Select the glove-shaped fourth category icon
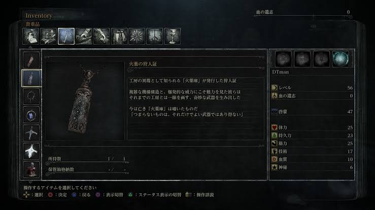375x210 pixels. [84, 36]
